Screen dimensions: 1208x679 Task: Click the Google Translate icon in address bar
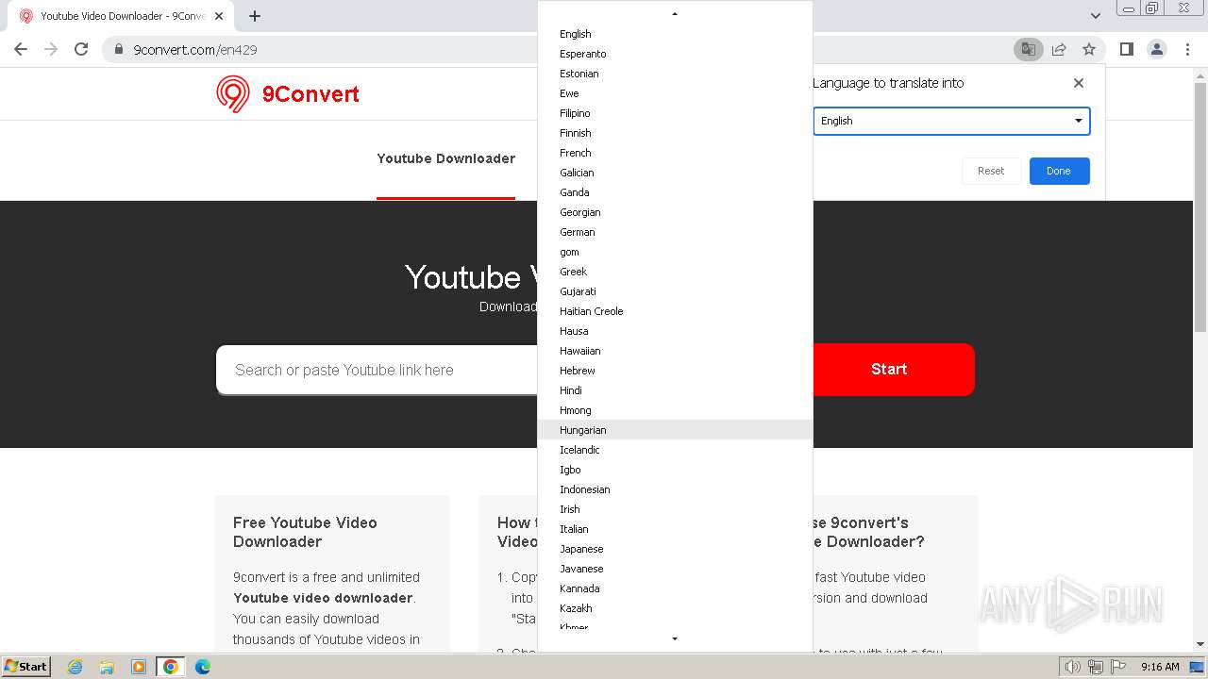(x=1028, y=49)
